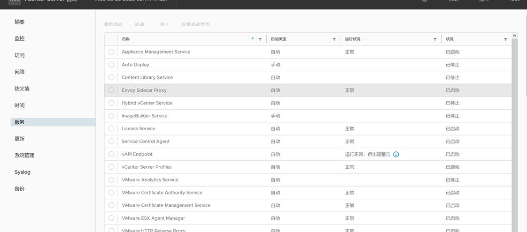Click 已停止 status for VMware Analytics Service
The height and width of the screenshot is (232, 527).
coord(452,180)
